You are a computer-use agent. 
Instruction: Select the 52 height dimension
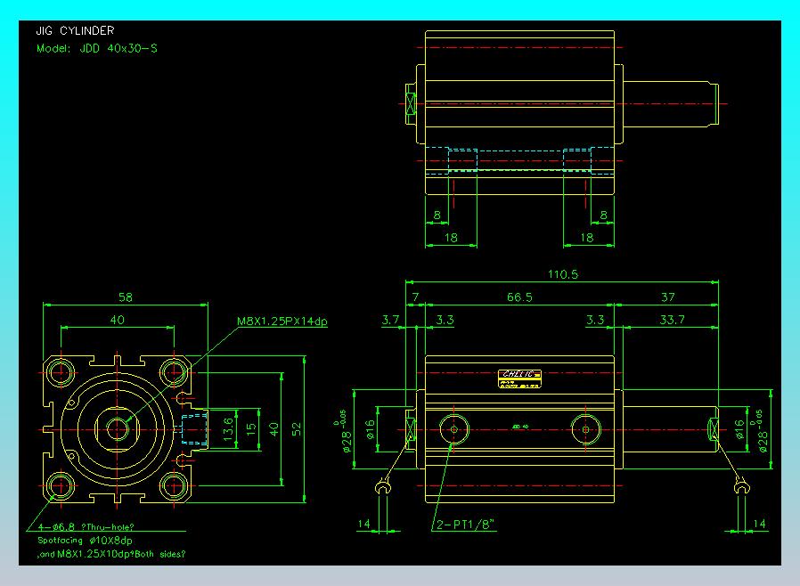(x=297, y=429)
